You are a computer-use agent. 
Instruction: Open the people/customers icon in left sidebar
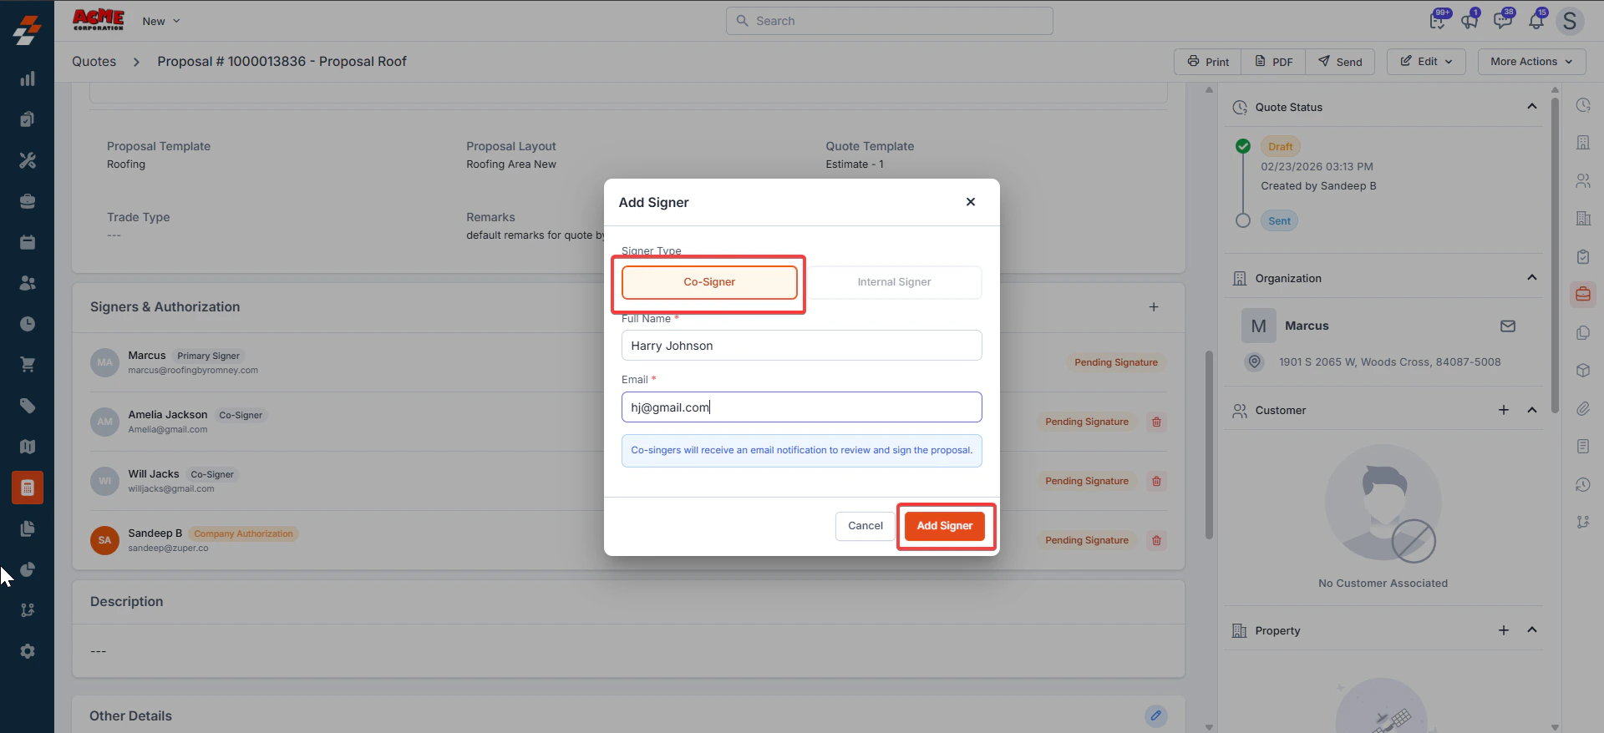pyautogui.click(x=28, y=283)
